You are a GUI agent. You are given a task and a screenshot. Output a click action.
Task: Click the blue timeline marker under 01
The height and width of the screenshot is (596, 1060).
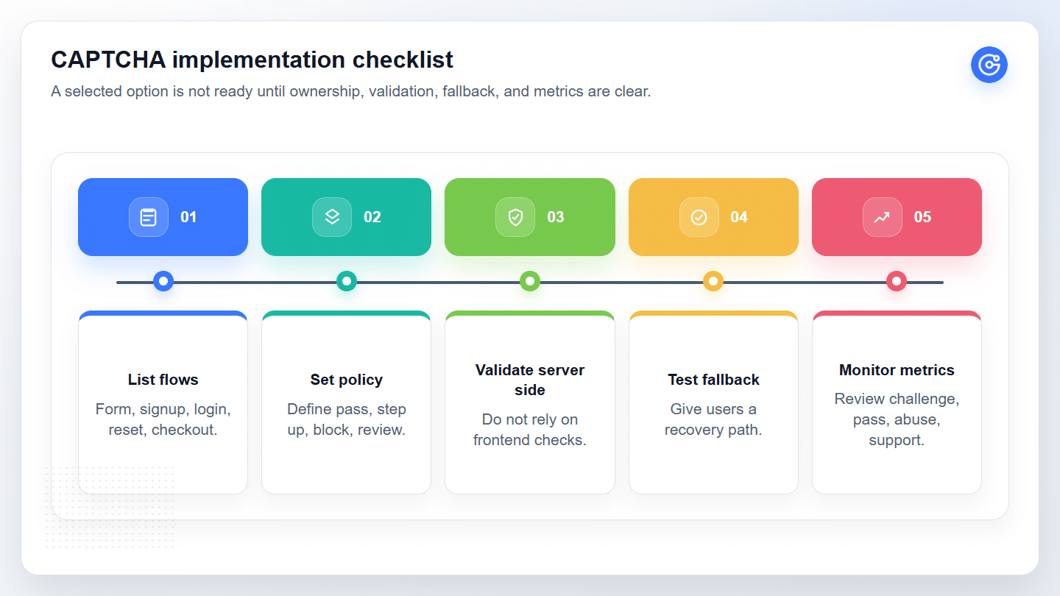tap(163, 281)
